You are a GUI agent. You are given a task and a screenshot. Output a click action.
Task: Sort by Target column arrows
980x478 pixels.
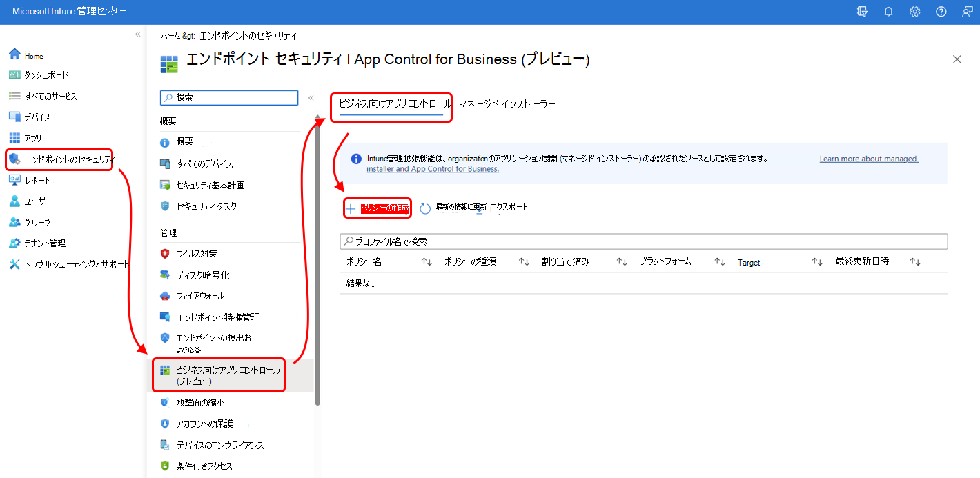pyautogui.click(x=817, y=262)
